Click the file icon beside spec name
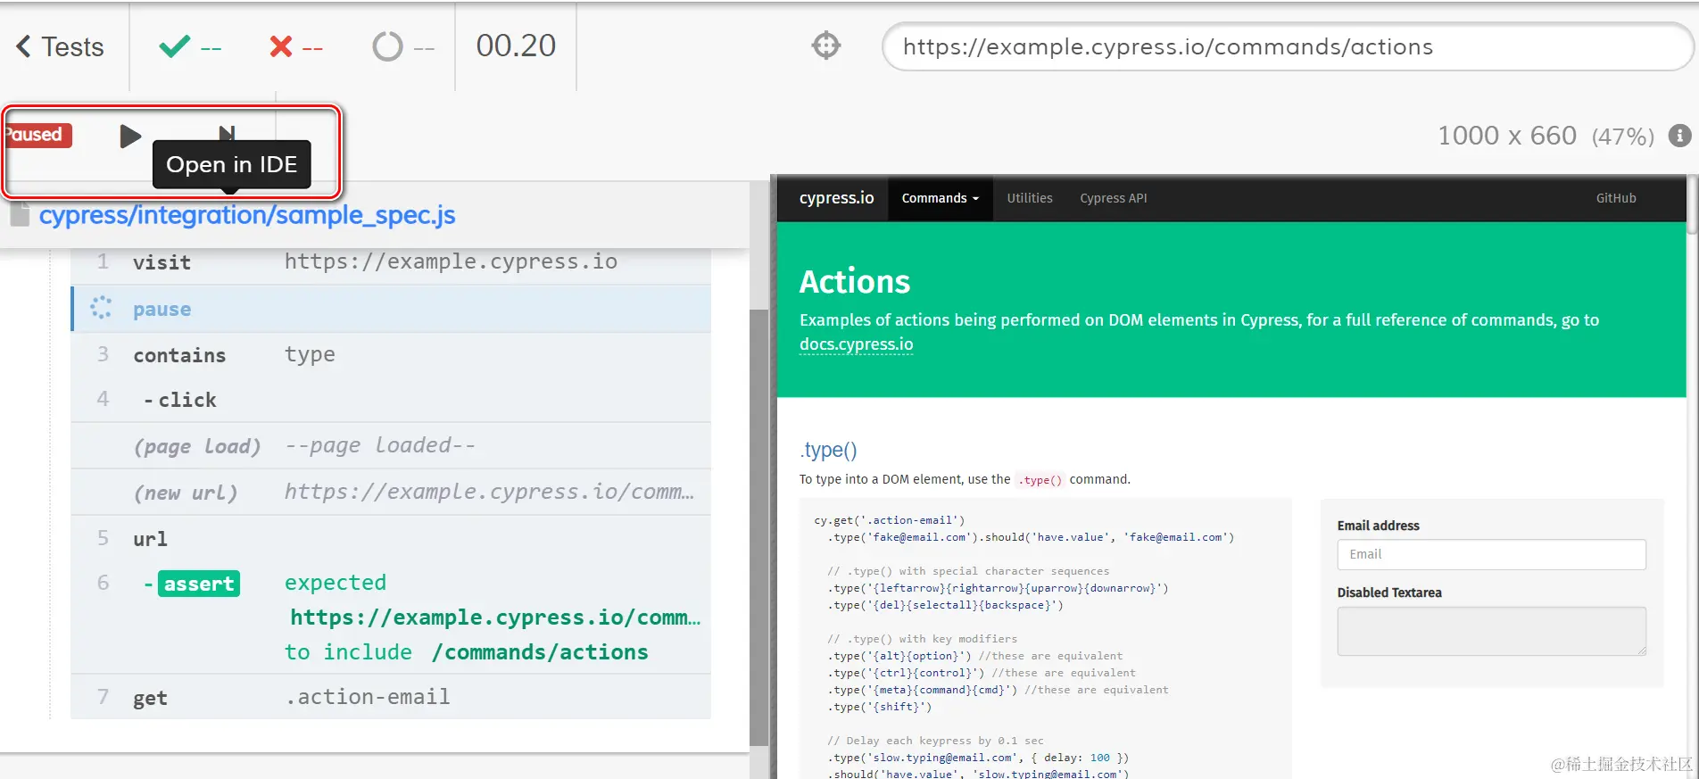 point(21,214)
